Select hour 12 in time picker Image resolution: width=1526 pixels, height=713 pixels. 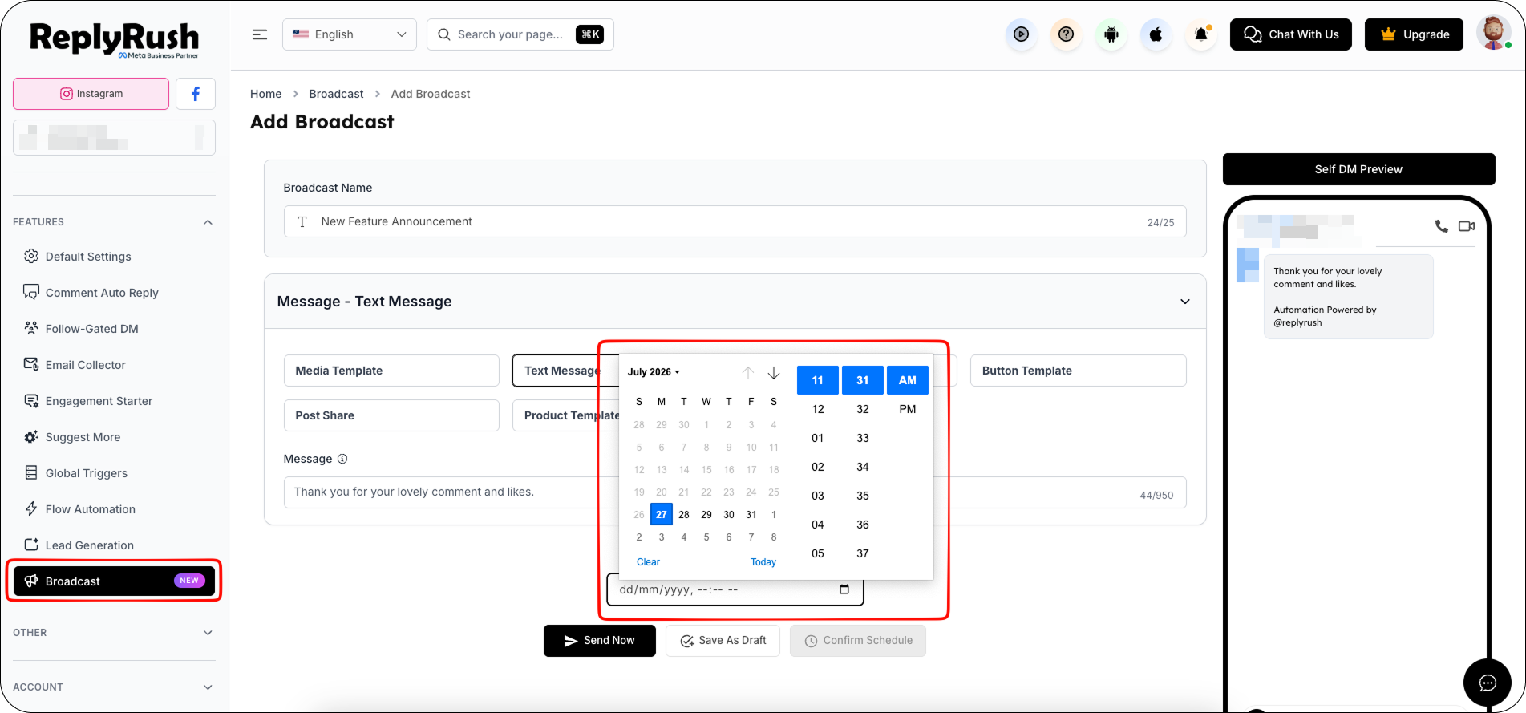[x=818, y=409]
